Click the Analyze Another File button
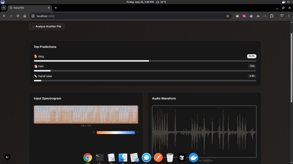The height and width of the screenshot is (164, 293). coord(47,26)
